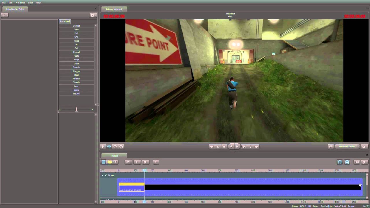Select the Animation Set Editor tab

[15, 9]
